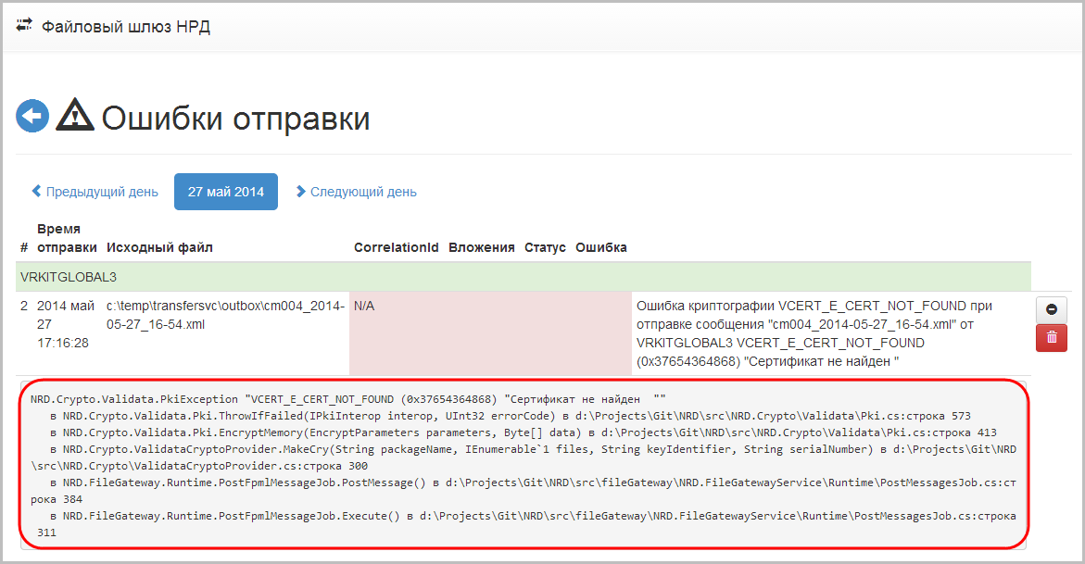Screen dimensions: 1085x564
Task: Click the Исходный файл column header
Action: [160, 248]
